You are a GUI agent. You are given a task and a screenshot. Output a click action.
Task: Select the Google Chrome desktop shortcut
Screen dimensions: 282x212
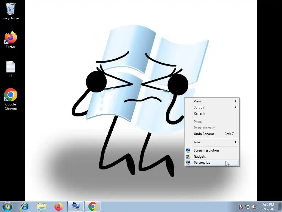point(11,99)
